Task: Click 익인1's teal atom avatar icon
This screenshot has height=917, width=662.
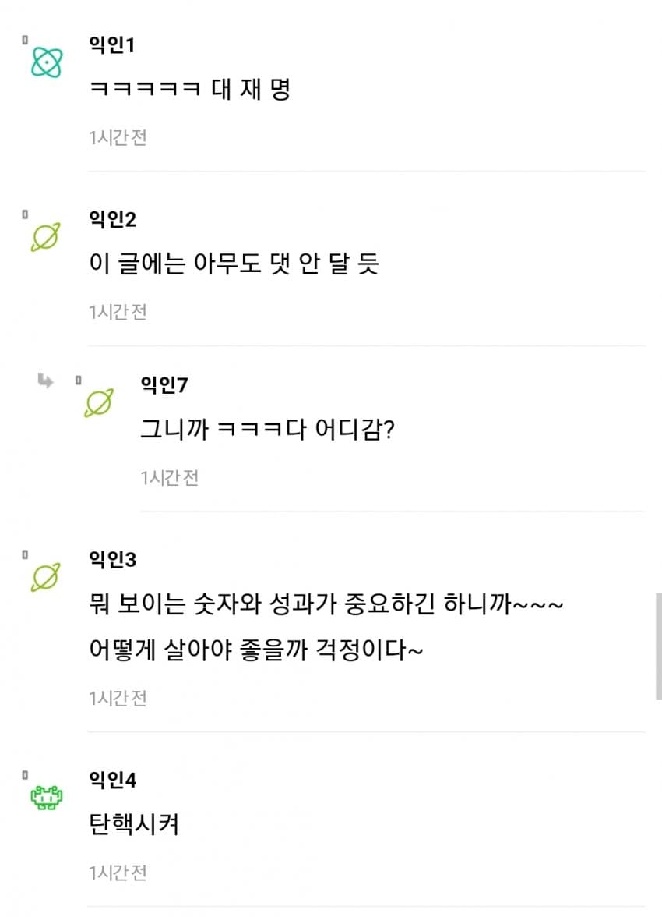Action: 46,63
